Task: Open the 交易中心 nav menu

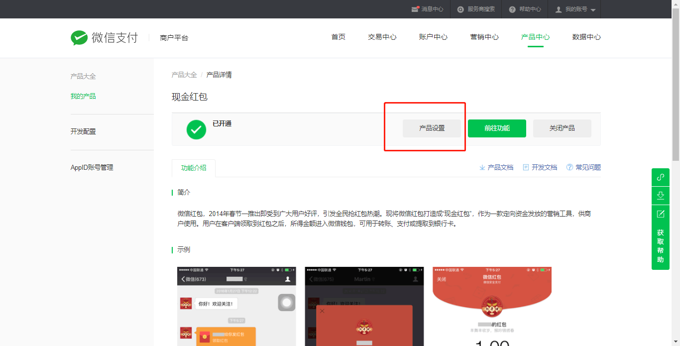Action: (x=382, y=37)
